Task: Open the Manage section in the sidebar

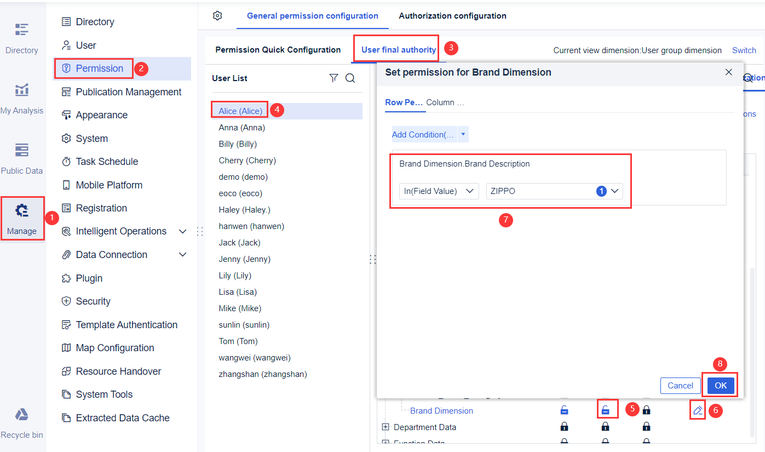Action: 22,216
